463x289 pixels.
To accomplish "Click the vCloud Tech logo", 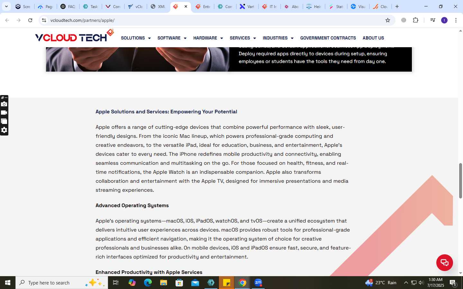I will 75,36.
